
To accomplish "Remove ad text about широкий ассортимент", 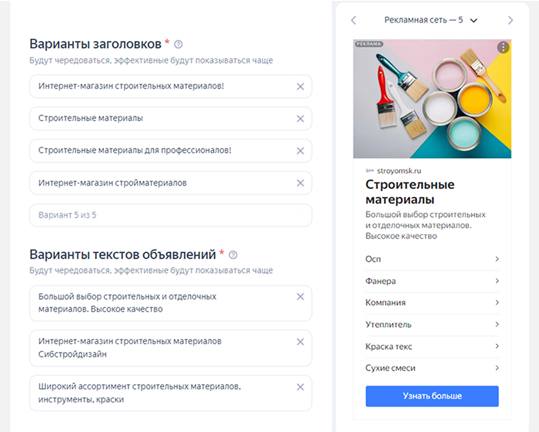I will pos(300,387).
